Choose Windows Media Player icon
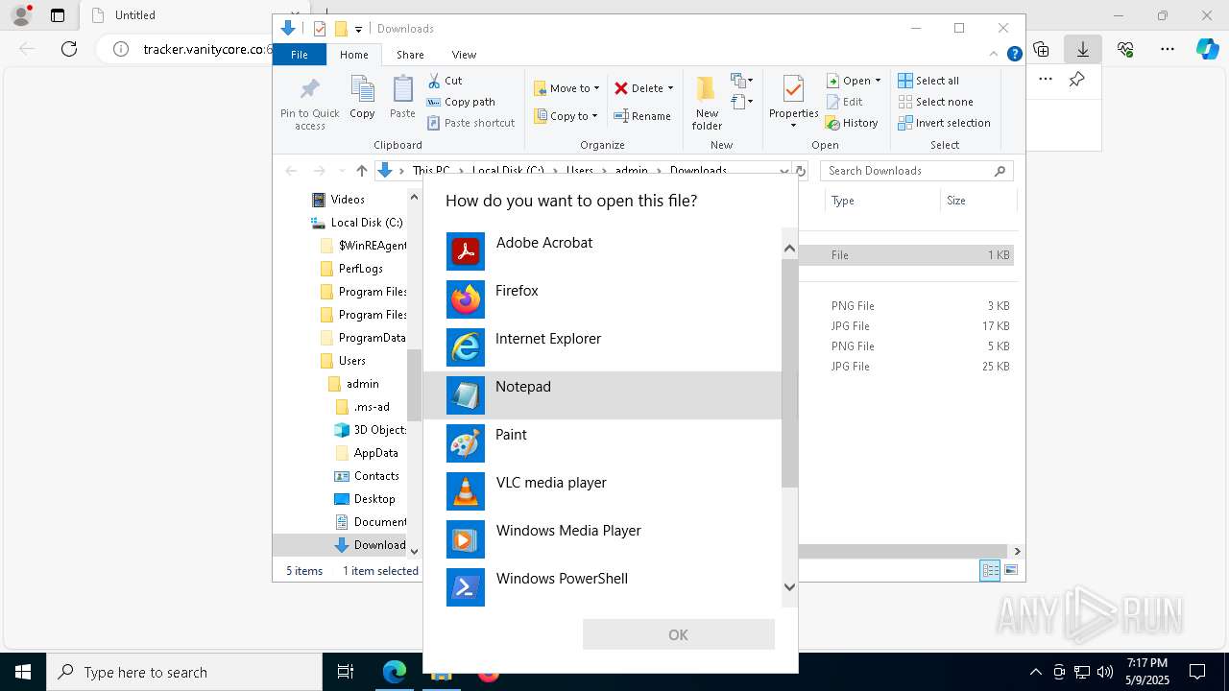This screenshot has height=691, width=1229. click(x=466, y=539)
